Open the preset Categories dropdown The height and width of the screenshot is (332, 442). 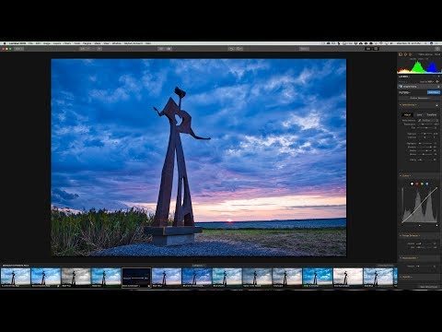pos(198,266)
